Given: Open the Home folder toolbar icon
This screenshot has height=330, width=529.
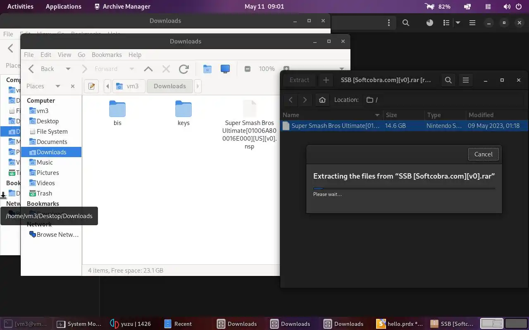Looking at the screenshot, I should [x=207, y=69].
